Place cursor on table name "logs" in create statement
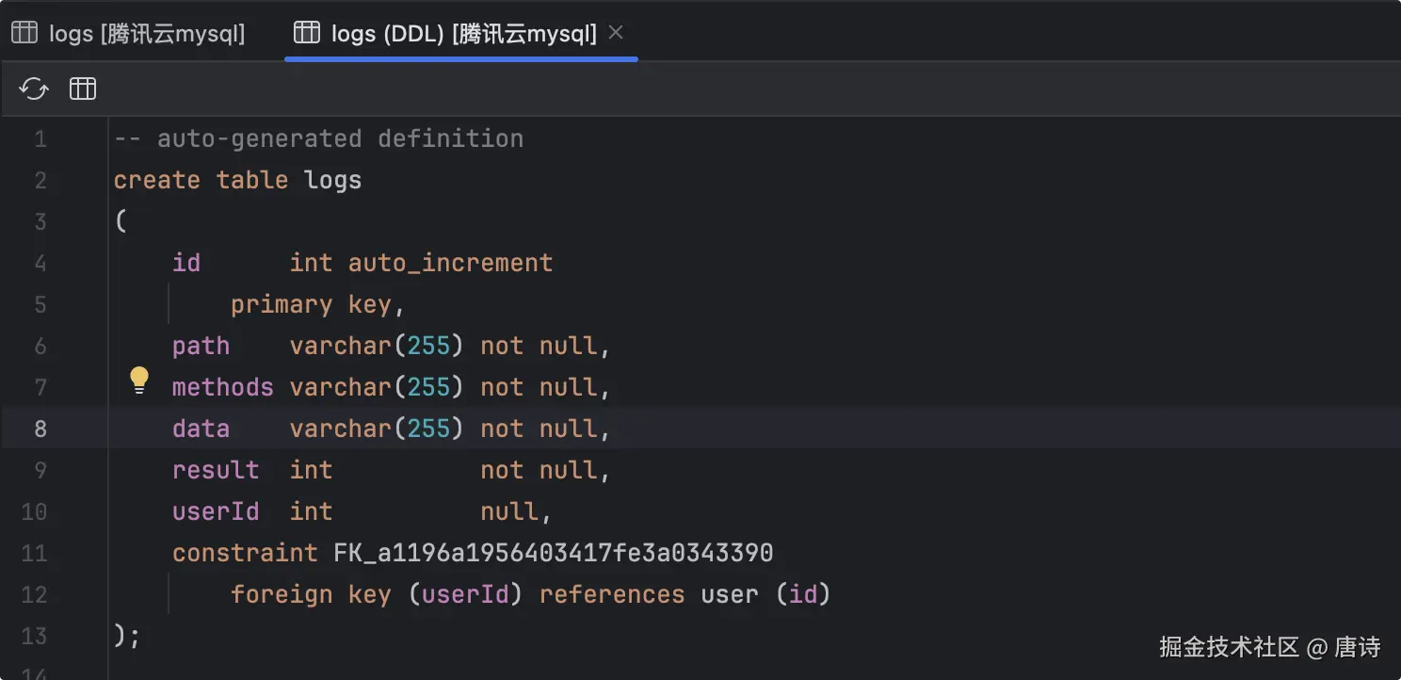Viewport: 1401px width, 680px height. pos(333,180)
